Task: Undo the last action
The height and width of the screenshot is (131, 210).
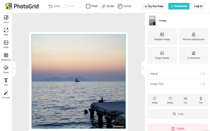Action: point(54,6)
